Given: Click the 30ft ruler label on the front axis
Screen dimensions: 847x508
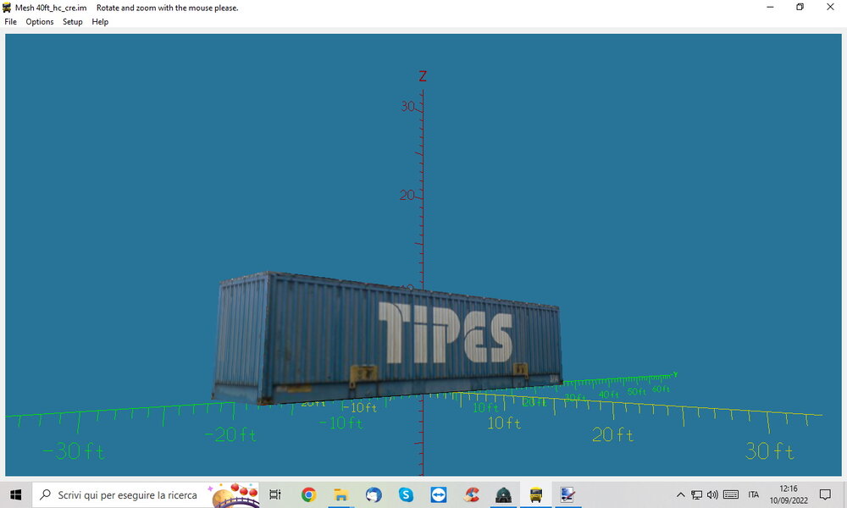Looking at the screenshot, I should (769, 450).
